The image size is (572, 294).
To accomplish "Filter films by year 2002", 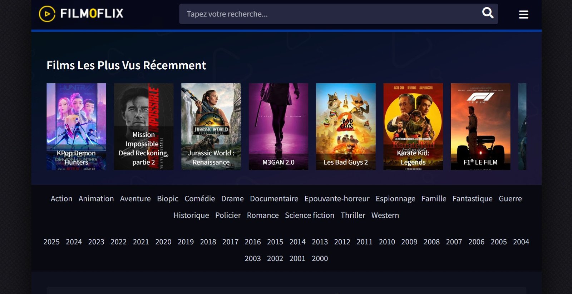I will pos(275,259).
